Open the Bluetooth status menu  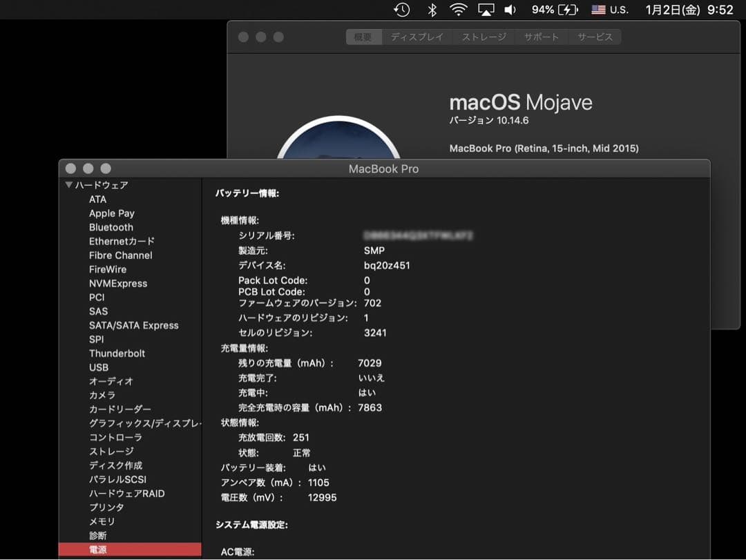coord(430,10)
